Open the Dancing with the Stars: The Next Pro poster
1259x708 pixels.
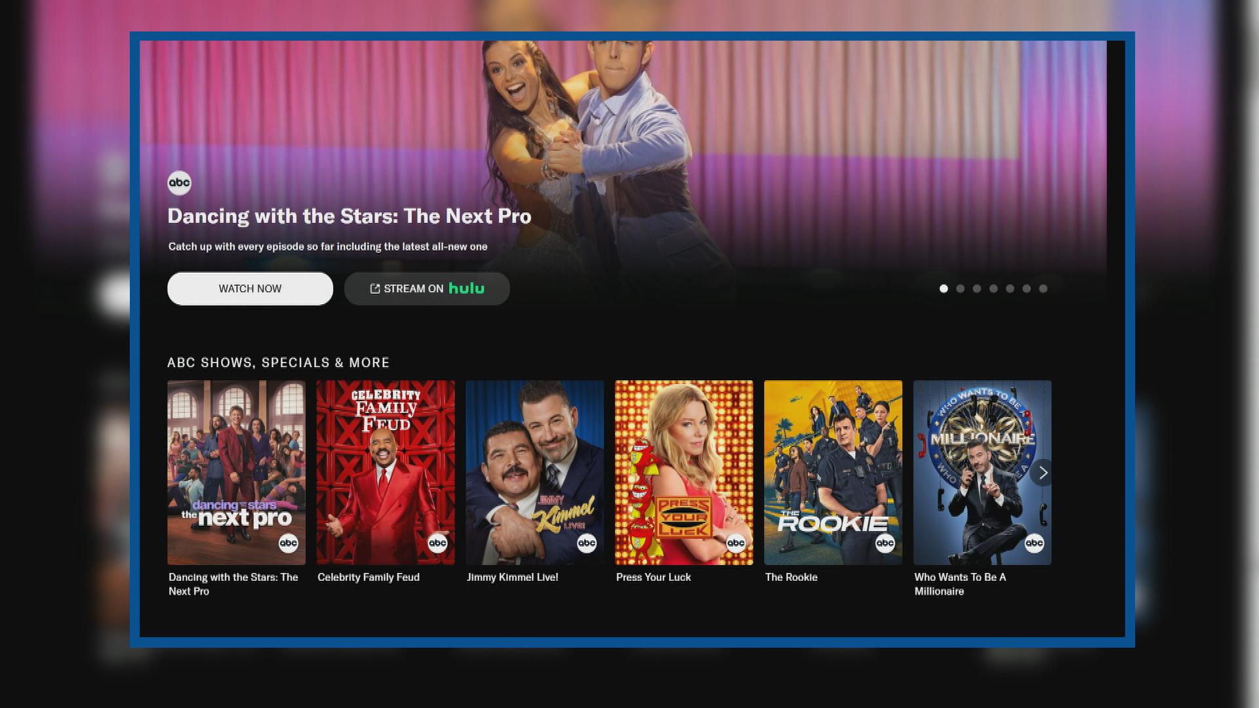[x=236, y=473]
